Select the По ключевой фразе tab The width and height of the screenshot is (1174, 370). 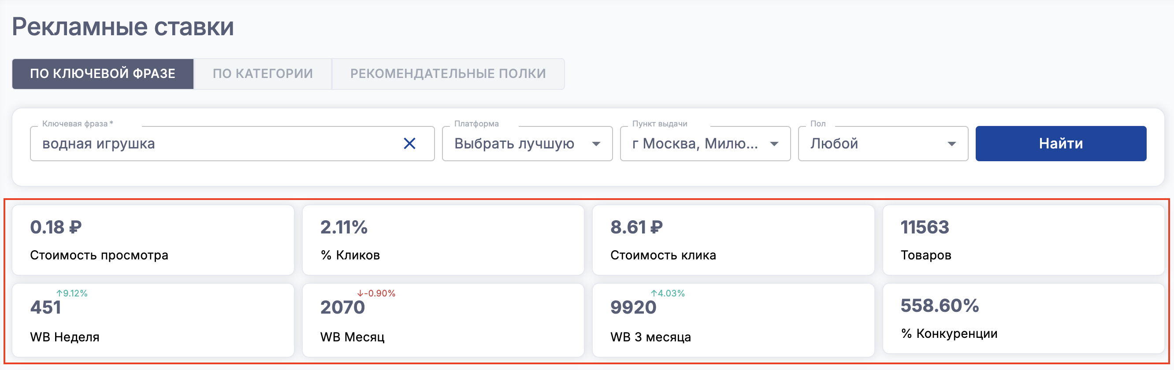click(103, 74)
